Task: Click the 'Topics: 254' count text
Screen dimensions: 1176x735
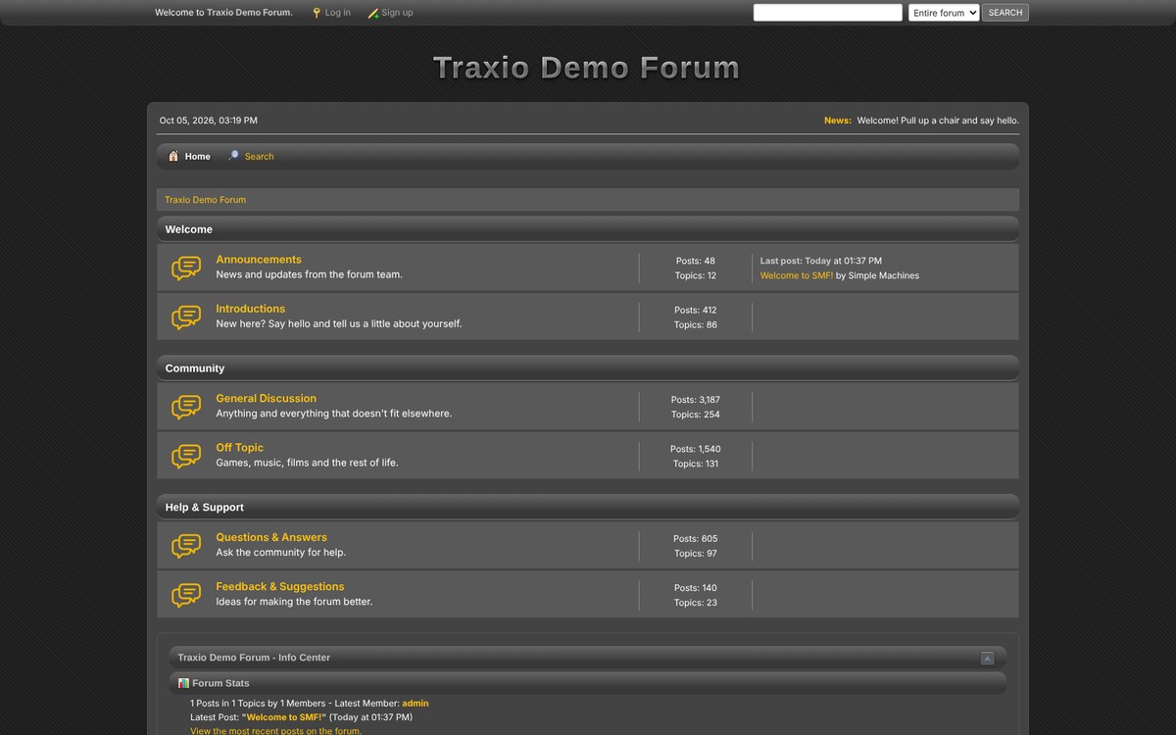Action: pos(696,415)
